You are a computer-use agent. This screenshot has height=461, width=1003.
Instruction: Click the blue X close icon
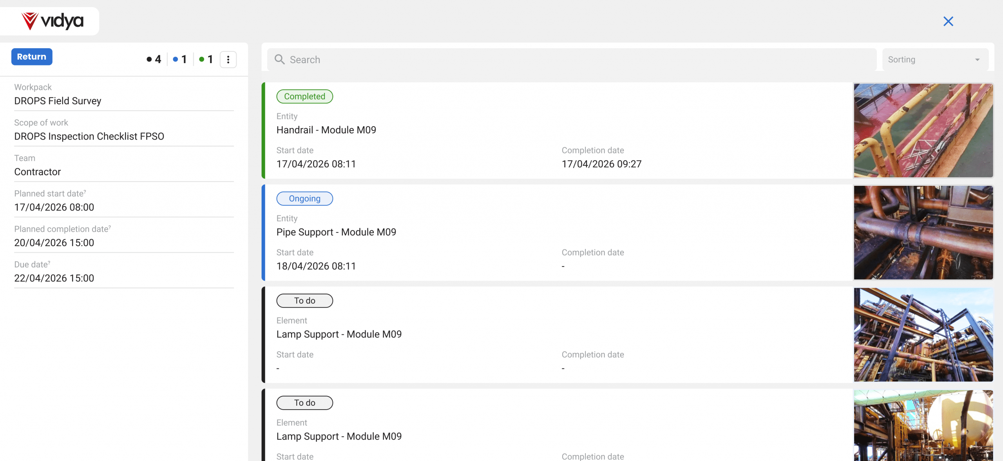point(948,21)
